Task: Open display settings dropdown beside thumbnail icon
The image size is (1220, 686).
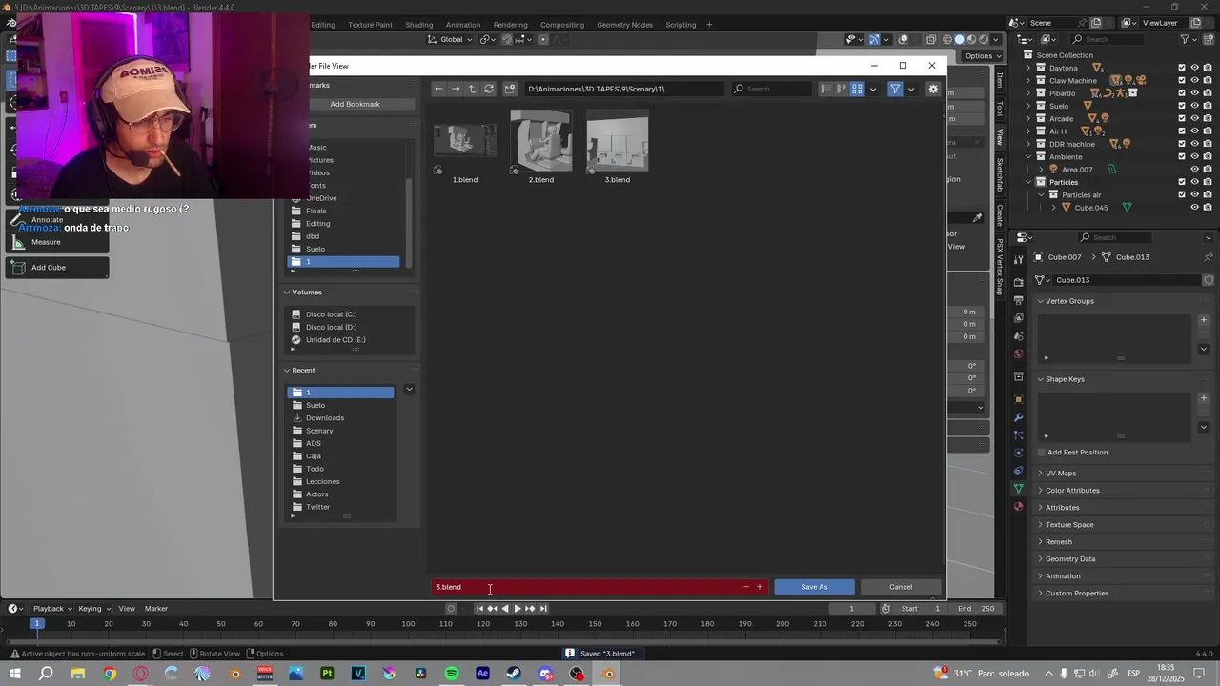Action: (872, 89)
